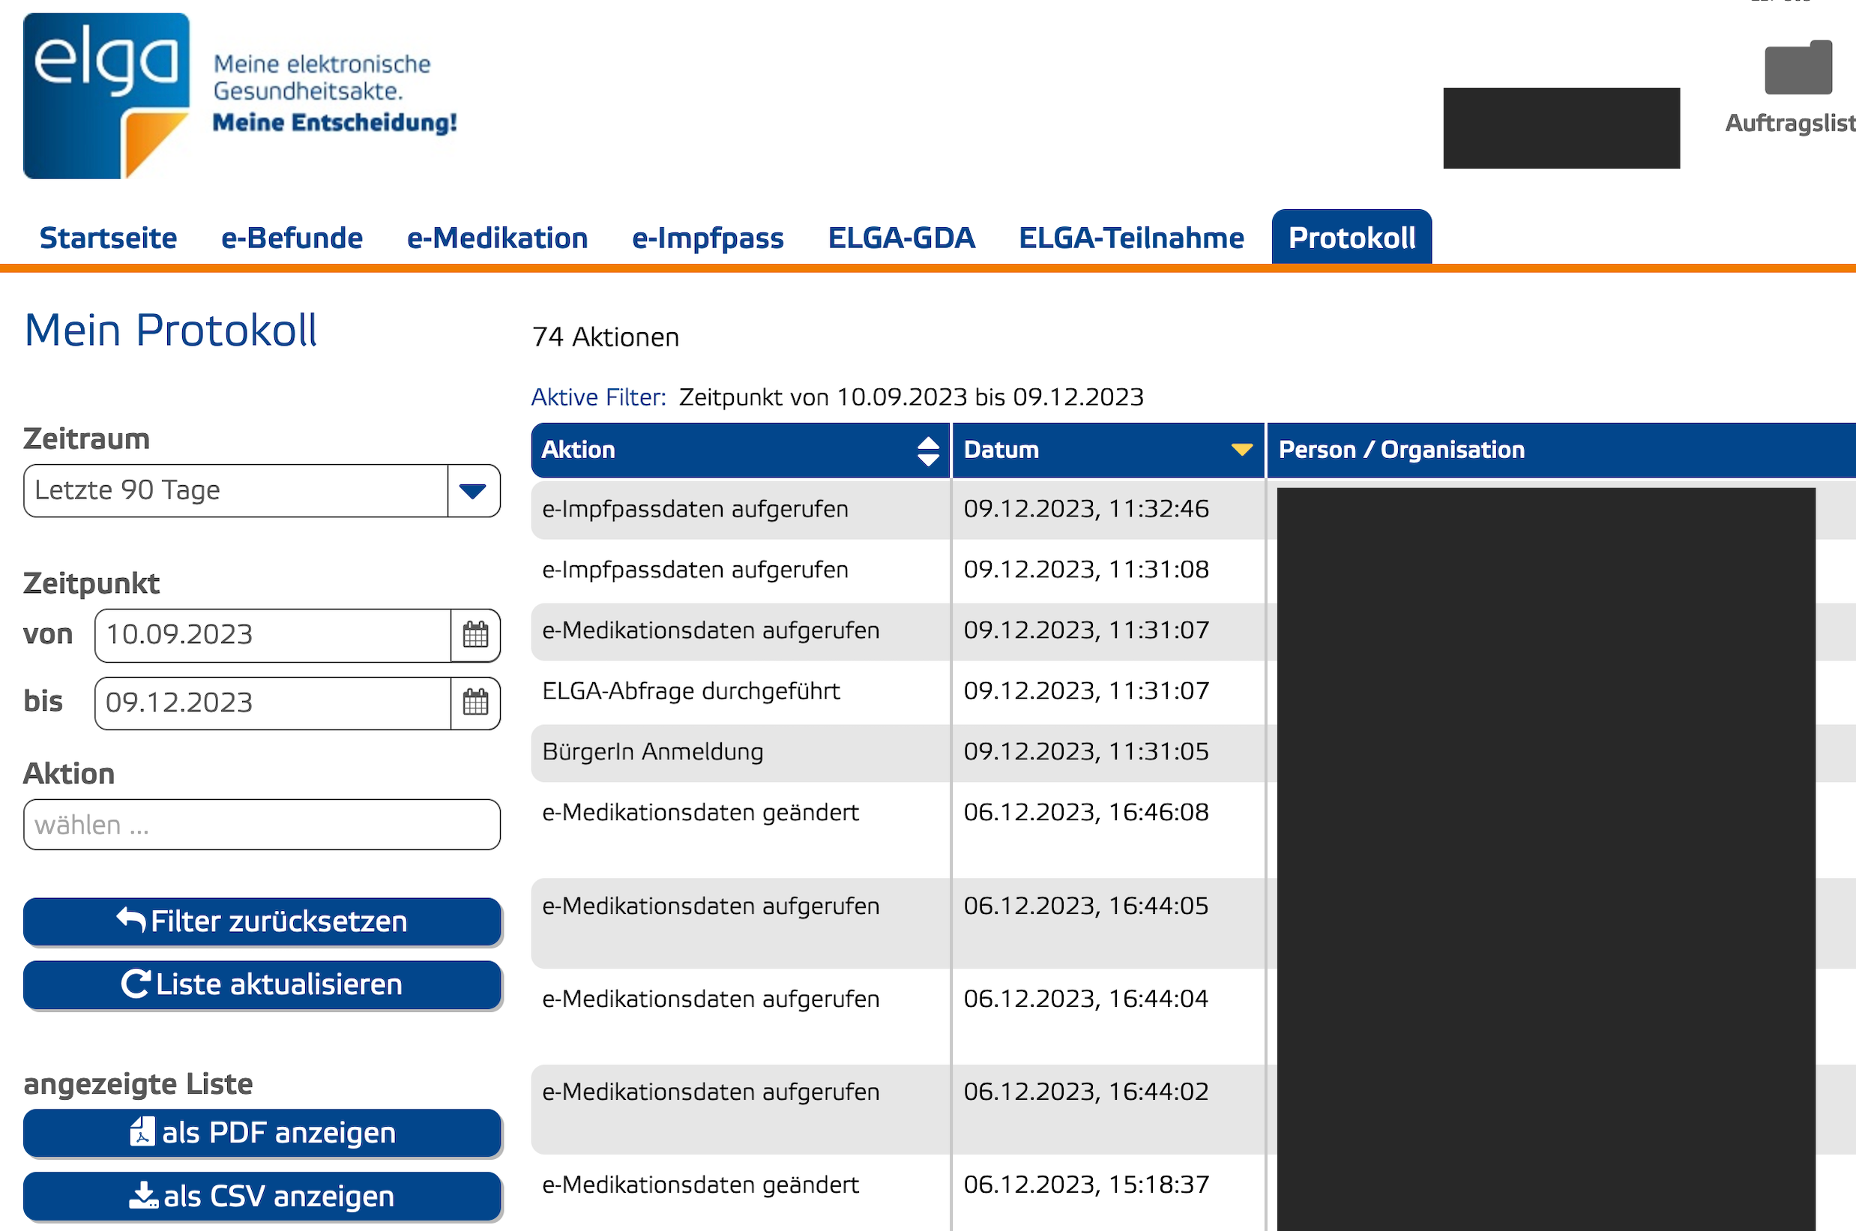Click Liste aktualisieren button
1856x1231 pixels.
point(262,984)
